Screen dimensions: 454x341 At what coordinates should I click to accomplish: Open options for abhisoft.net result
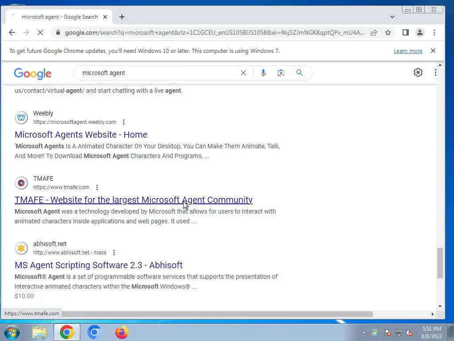point(114,253)
